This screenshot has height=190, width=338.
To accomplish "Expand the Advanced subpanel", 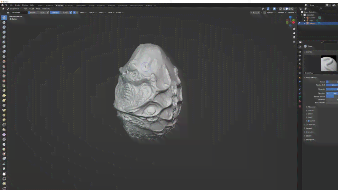I will click(311, 107).
